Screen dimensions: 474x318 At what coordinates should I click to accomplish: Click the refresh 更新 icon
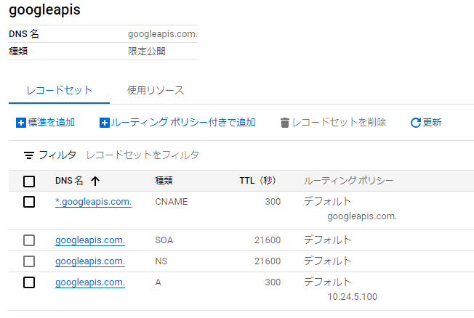coord(416,123)
